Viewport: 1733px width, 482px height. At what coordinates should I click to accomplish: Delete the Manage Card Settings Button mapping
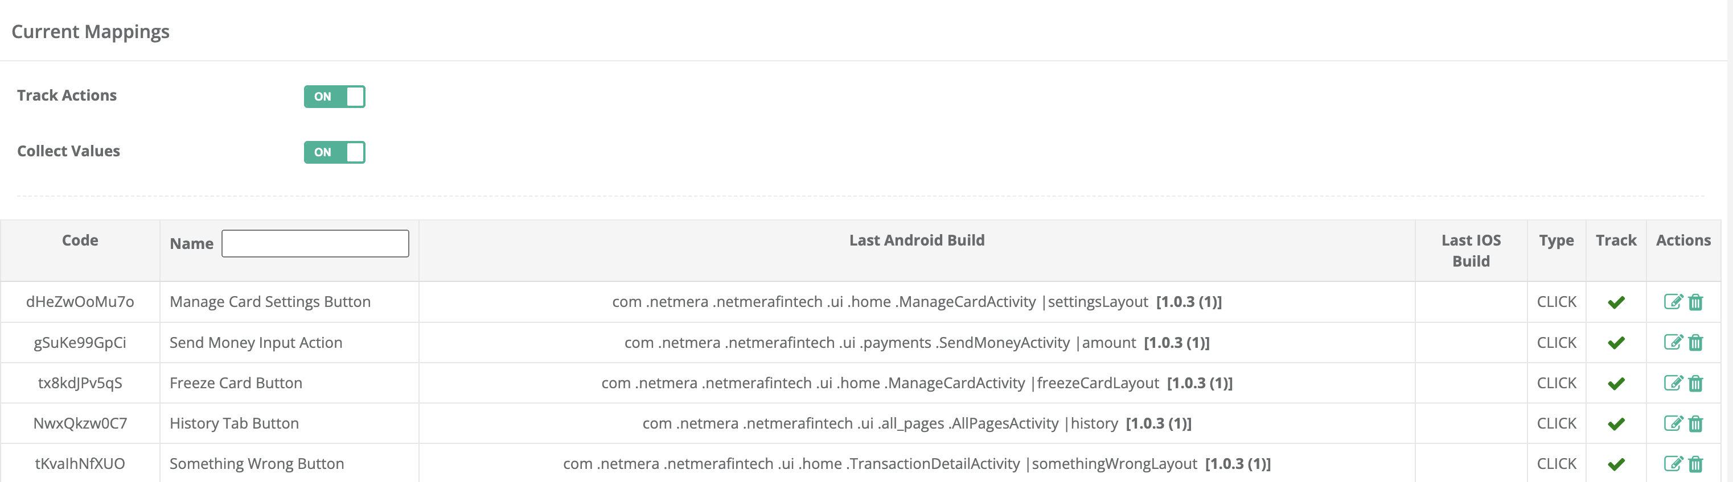1695,302
